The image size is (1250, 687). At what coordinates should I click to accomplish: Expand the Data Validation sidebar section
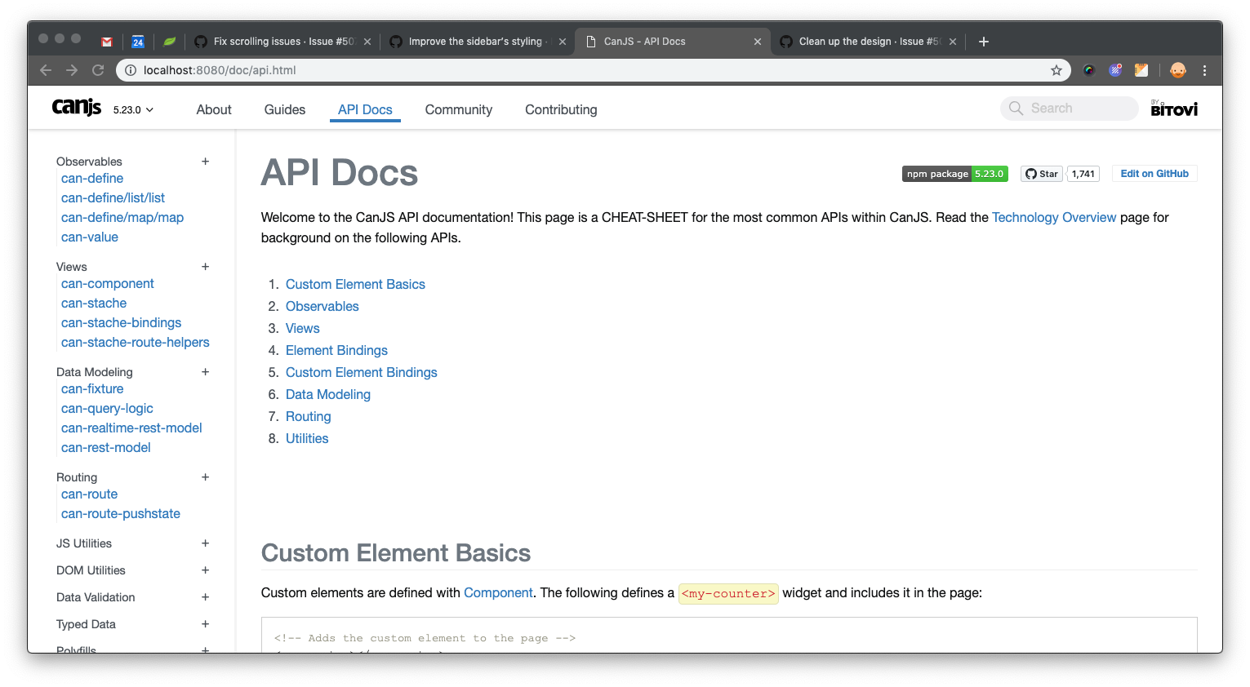pyautogui.click(x=206, y=597)
